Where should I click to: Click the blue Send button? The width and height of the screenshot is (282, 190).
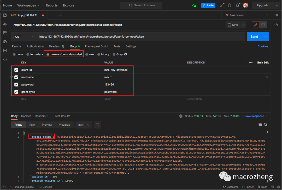254,37
